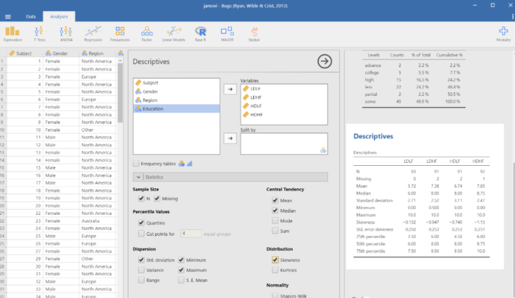Open the hamburger main menu
Viewport: 515px width, 298px height.
[8, 16]
